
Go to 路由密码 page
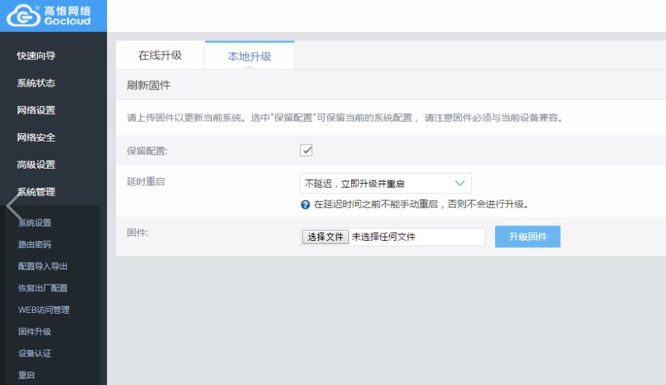pos(35,244)
